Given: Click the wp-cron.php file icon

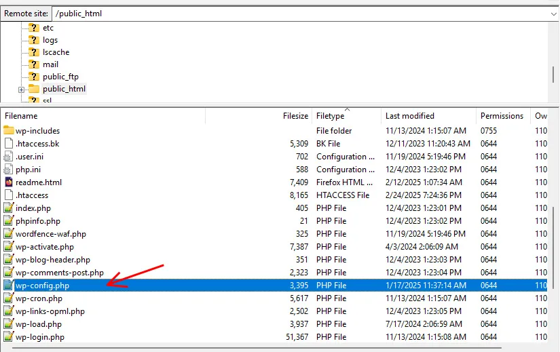Looking at the screenshot, I should [x=9, y=298].
